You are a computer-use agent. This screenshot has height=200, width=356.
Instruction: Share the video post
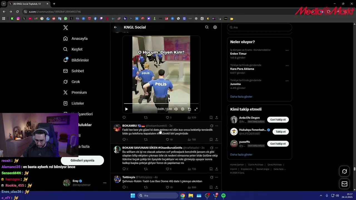point(217,117)
